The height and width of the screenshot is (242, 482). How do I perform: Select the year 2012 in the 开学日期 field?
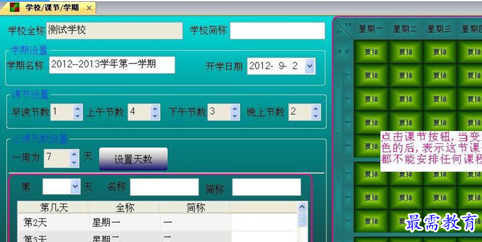click(258, 66)
